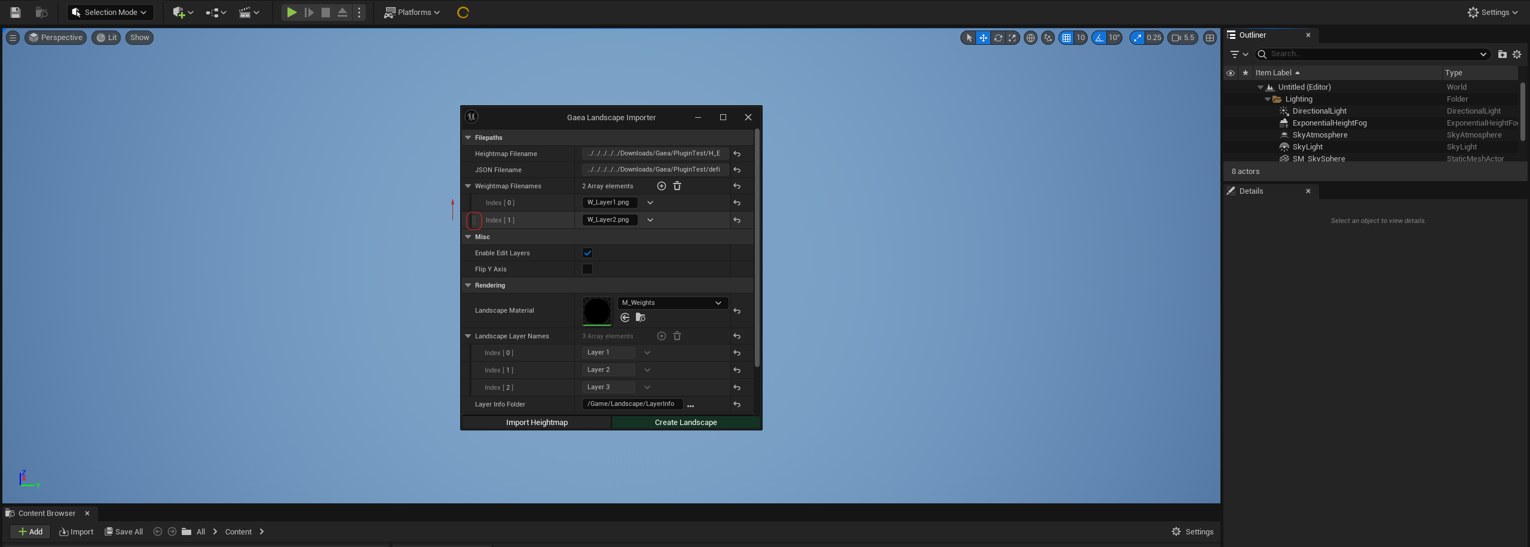Uncheck the Enable Edit Layers checkbox

587,253
